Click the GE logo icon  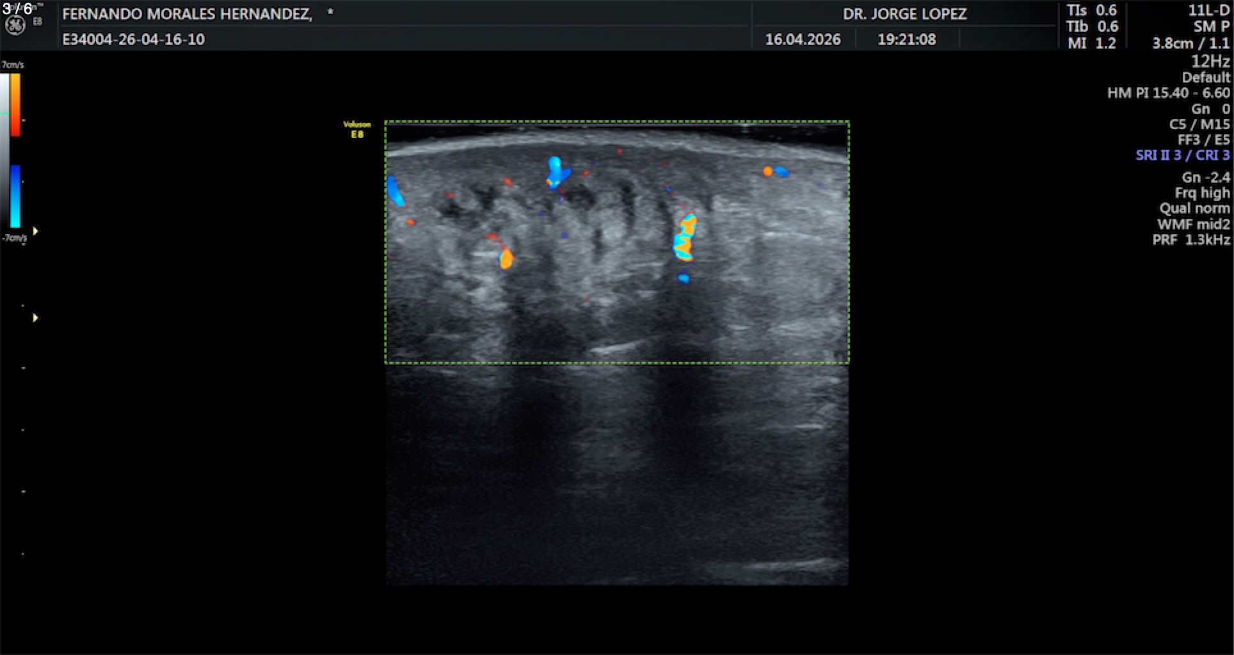click(x=15, y=25)
